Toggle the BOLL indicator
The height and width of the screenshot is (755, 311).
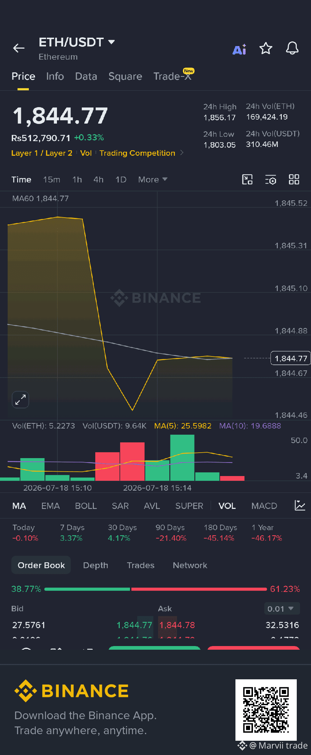86,506
